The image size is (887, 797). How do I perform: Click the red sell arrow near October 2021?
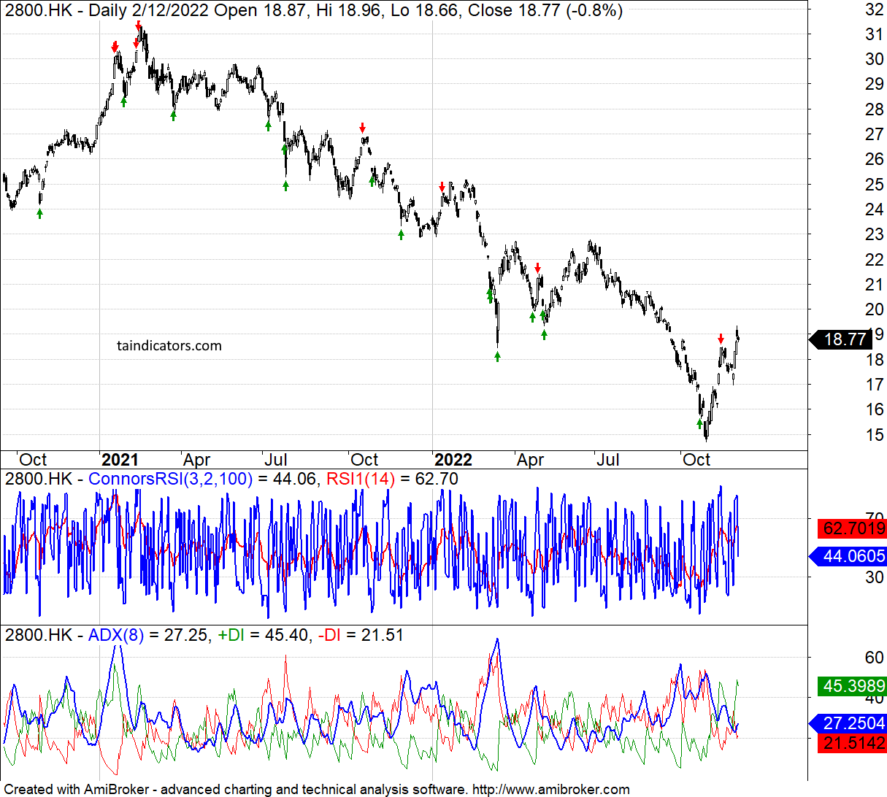click(x=363, y=128)
